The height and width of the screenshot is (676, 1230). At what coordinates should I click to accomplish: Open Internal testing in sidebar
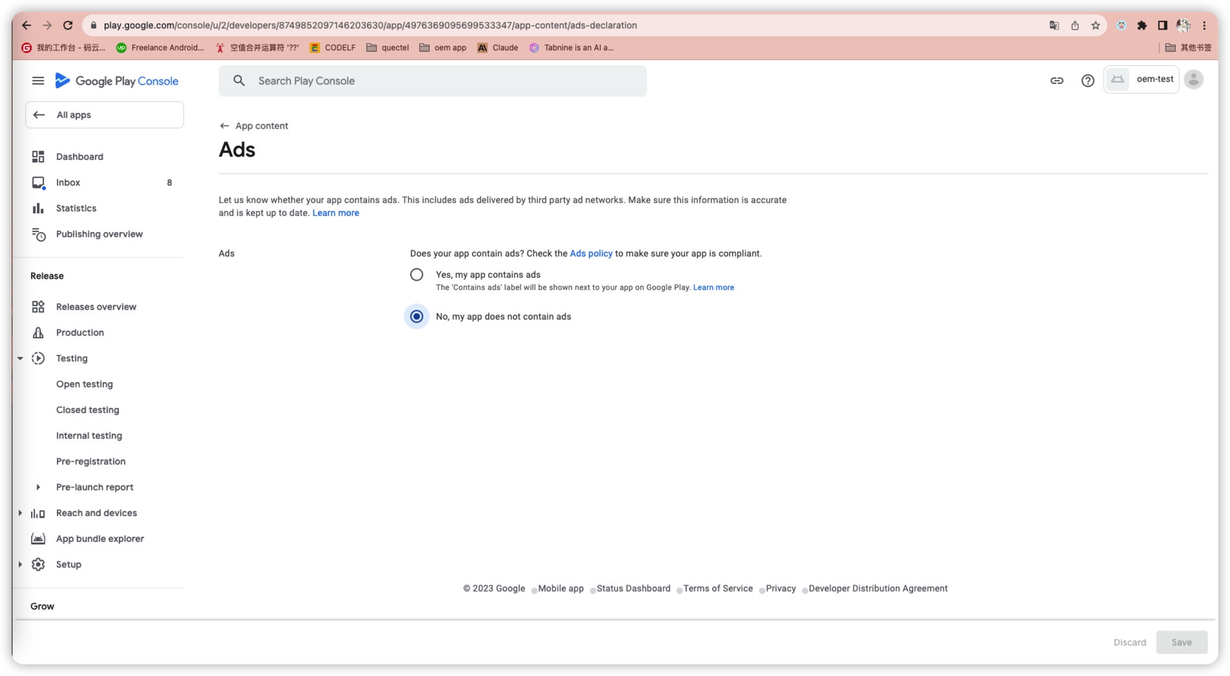(89, 436)
